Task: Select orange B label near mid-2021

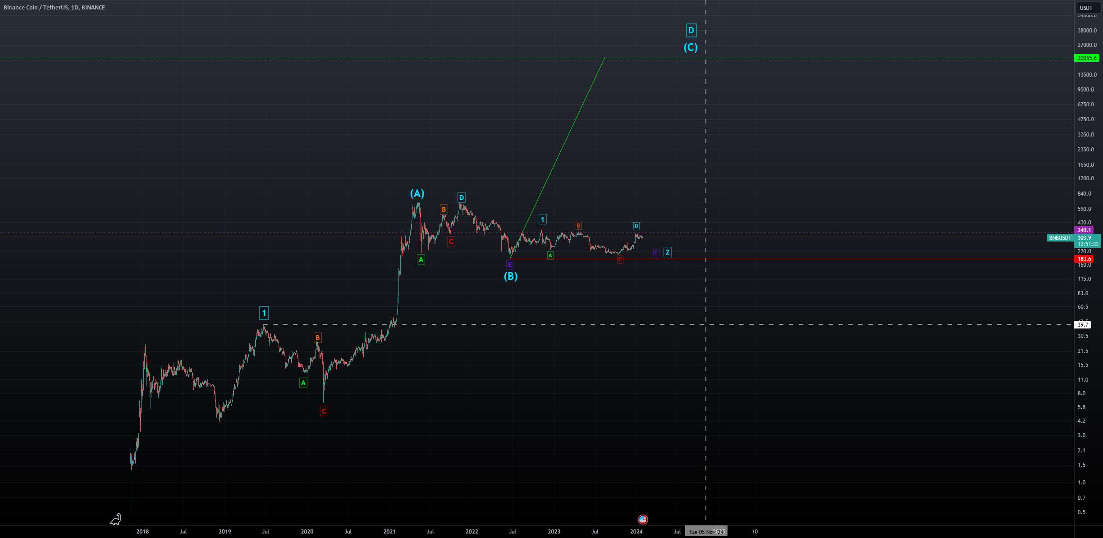Action: coord(444,209)
